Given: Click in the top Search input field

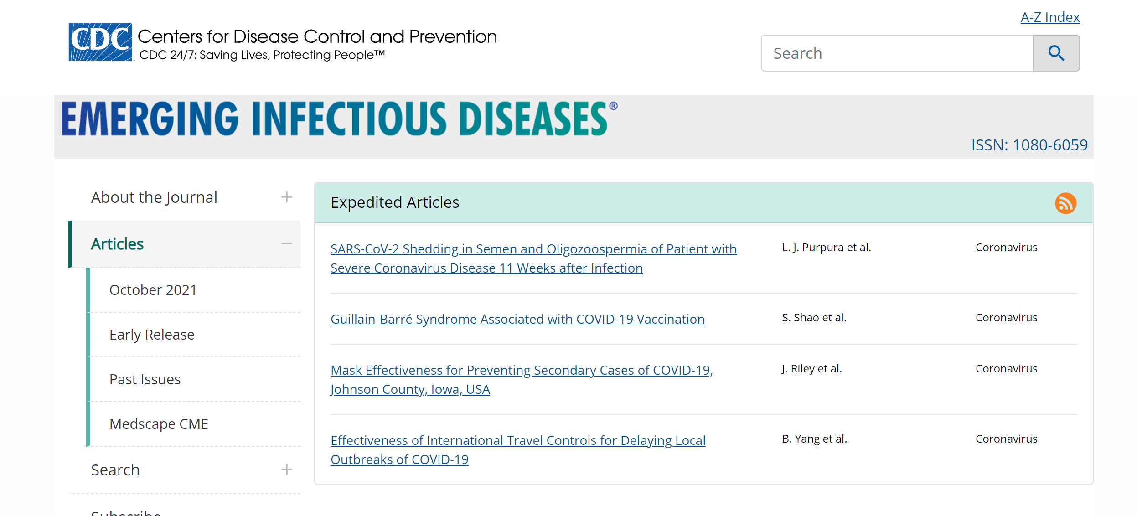Looking at the screenshot, I should pos(897,53).
